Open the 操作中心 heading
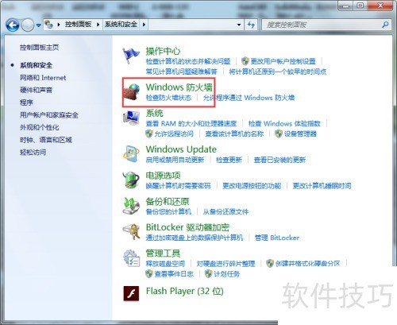The width and height of the screenshot is (397, 325). [163, 51]
